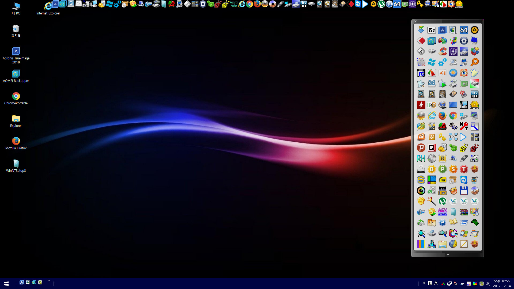Open the orange S circle icon in panel
This screenshot has height=289, width=514.
click(453, 169)
